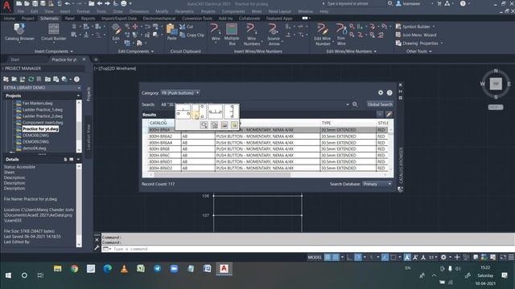Viewport: 515px width, 289px height.
Task: Choose the highlighted vertical push button symbol
Action: [x=199, y=112]
